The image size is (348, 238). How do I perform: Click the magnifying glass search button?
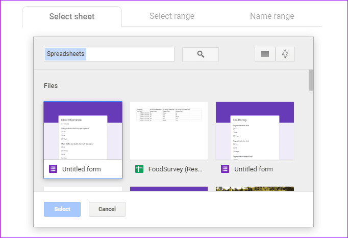(x=201, y=54)
